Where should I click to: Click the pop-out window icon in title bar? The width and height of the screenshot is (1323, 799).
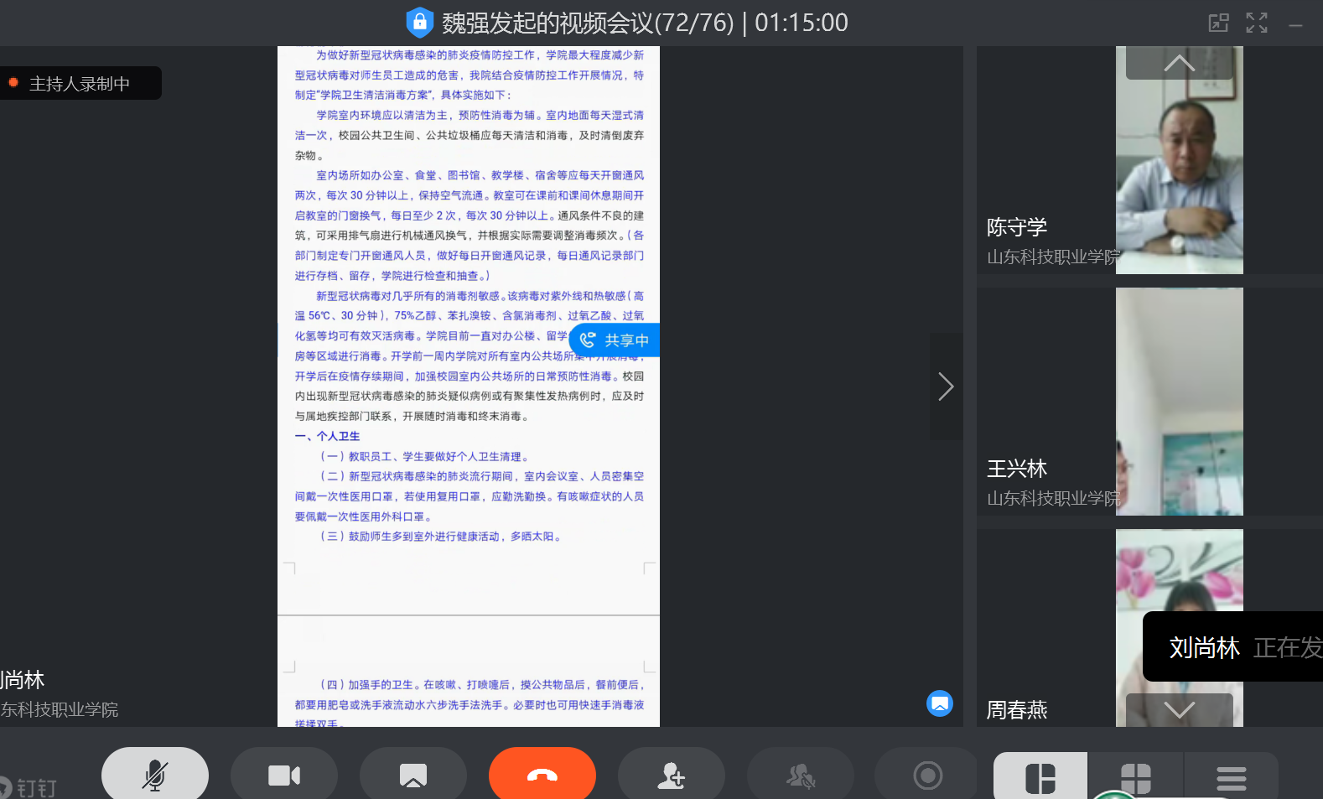click(x=1218, y=23)
